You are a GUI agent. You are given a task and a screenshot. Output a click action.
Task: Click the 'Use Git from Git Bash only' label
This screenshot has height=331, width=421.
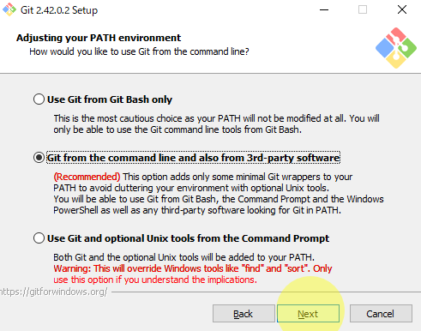pos(110,99)
